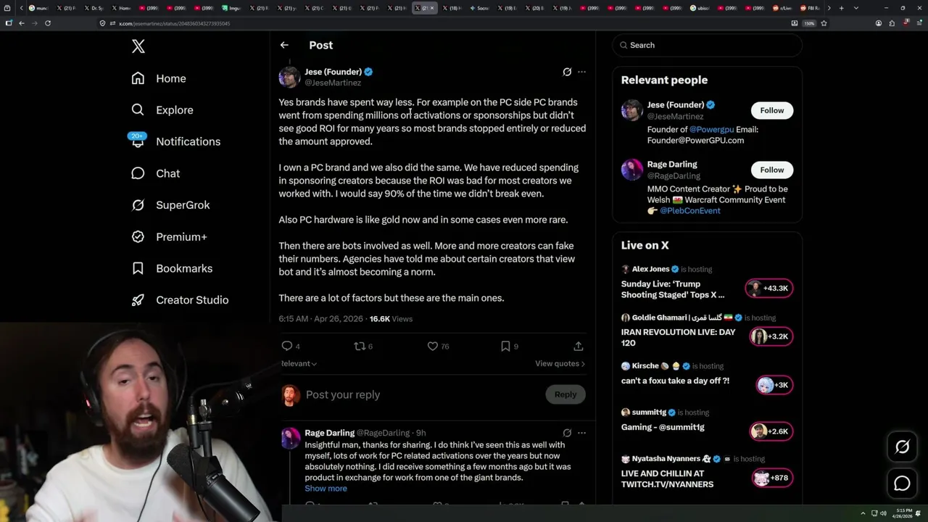Screen dimensions: 928x522
Task: Open the post's three-dot more menu
Action: tap(581, 72)
